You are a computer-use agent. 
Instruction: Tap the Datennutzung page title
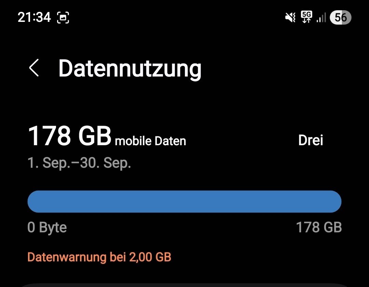tap(130, 69)
